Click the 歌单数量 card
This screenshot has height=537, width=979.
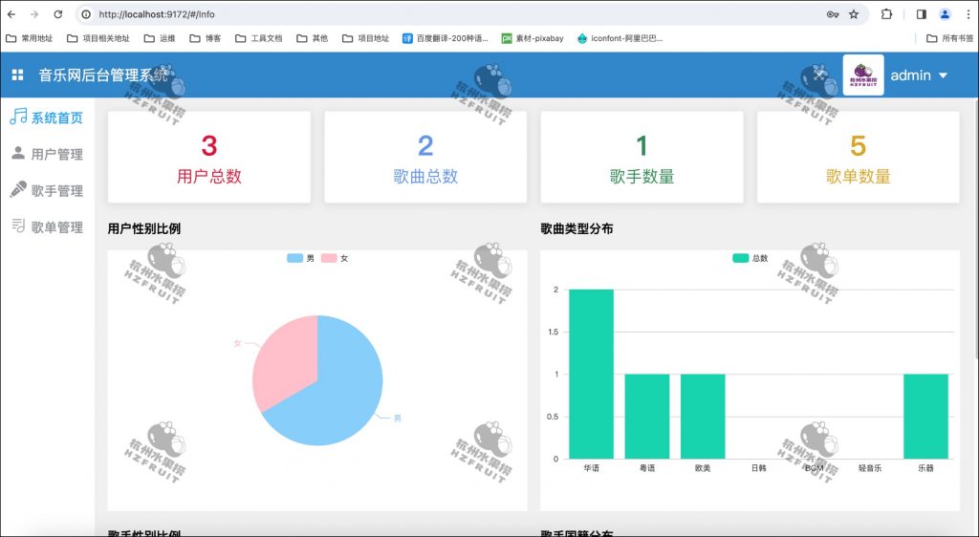point(858,157)
